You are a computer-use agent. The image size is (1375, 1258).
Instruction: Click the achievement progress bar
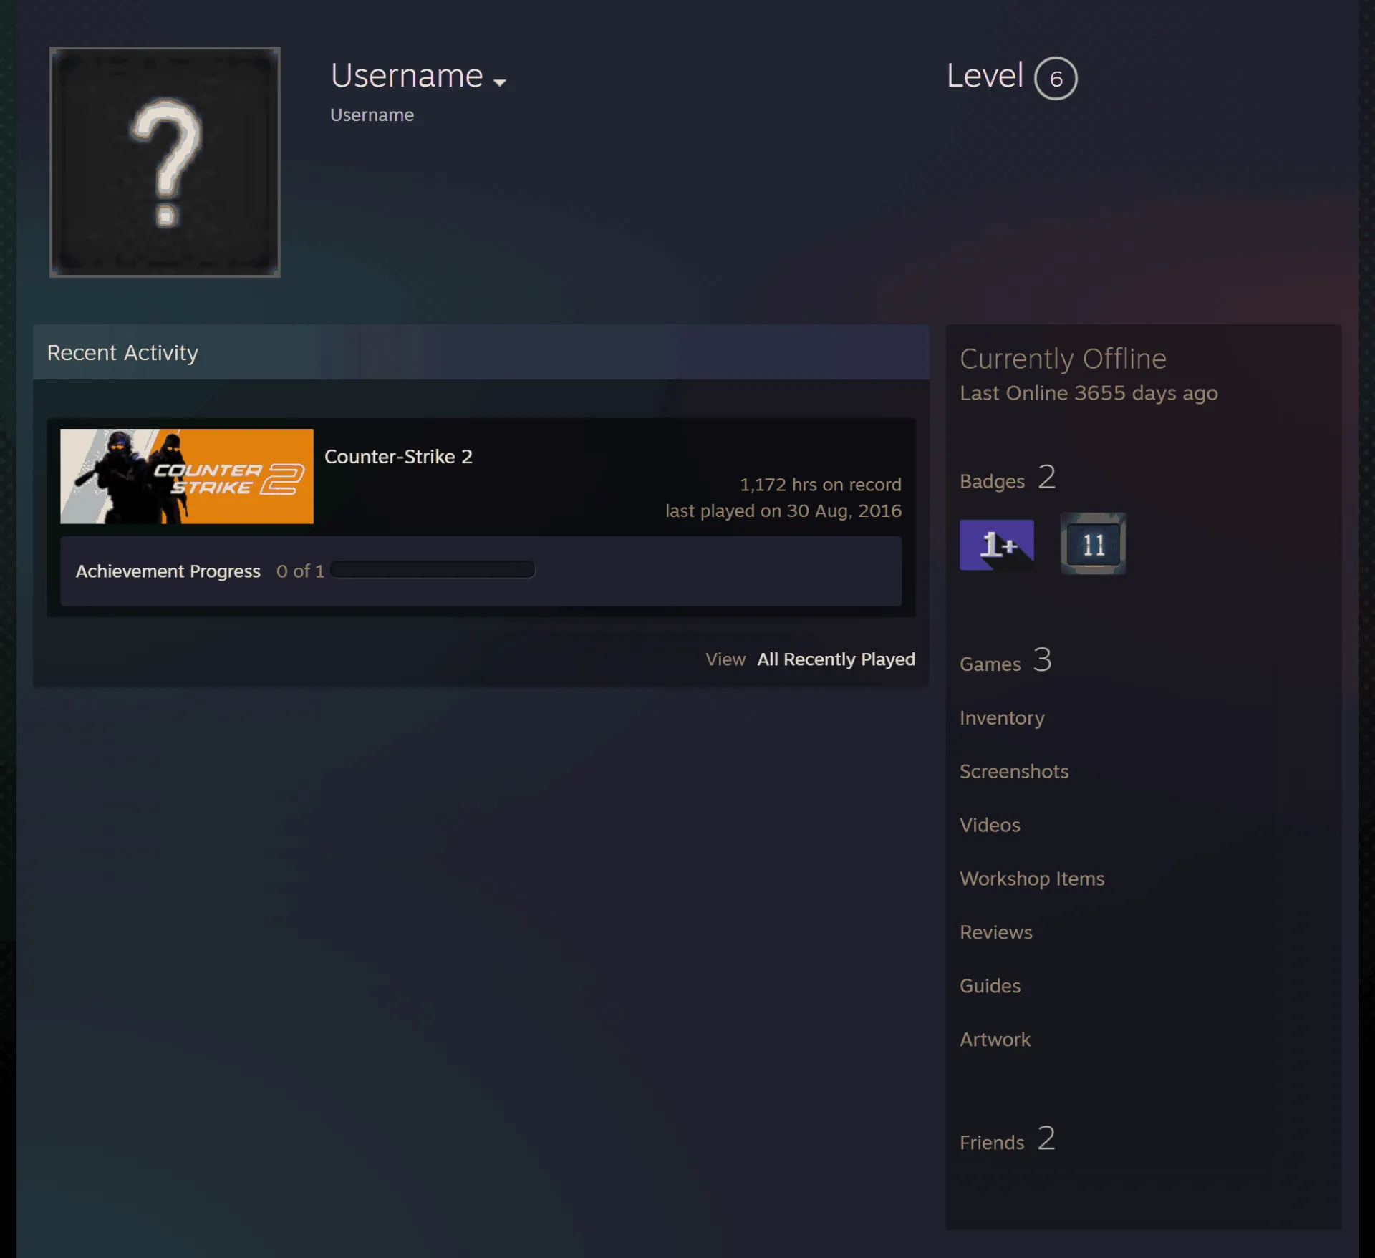433,570
